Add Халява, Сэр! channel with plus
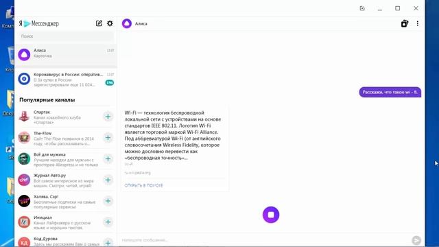The image size is (439, 247). [x=108, y=201]
